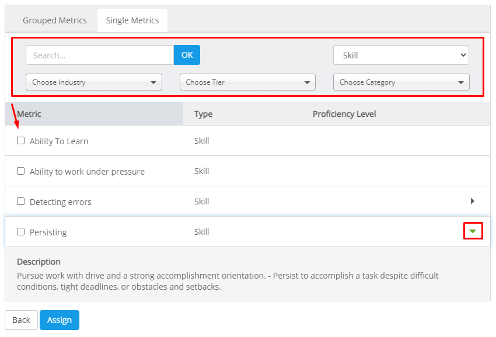Screen dimensions: 496x337
Task: Check the Ability To Learn checkbox
Action: click(x=21, y=141)
